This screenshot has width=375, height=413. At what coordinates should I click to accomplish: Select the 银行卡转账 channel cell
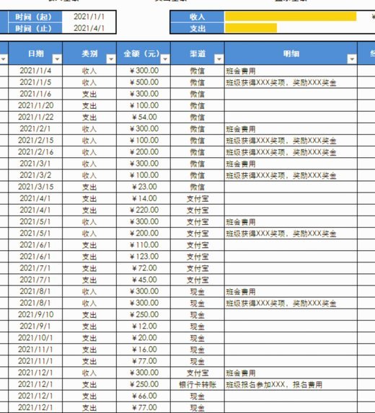click(198, 384)
